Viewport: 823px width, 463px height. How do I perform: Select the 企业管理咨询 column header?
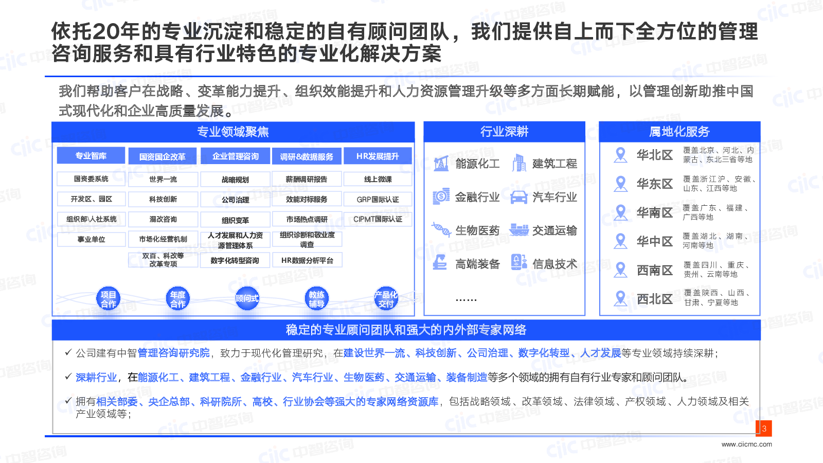tap(235, 156)
